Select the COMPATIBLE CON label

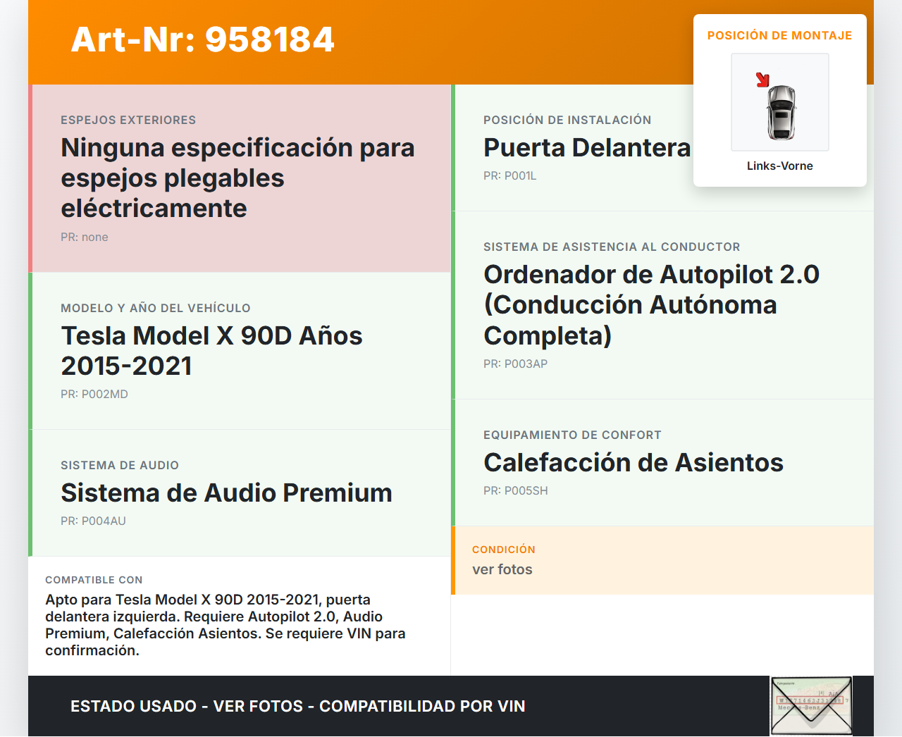tap(94, 580)
